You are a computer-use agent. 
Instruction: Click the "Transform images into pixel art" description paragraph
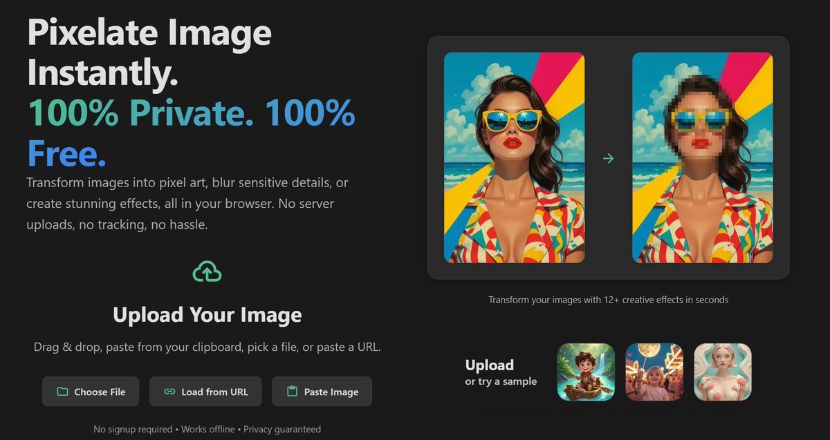[x=187, y=204]
